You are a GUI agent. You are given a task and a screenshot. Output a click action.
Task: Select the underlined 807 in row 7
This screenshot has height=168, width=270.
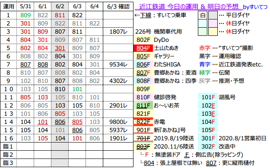(25, 64)
